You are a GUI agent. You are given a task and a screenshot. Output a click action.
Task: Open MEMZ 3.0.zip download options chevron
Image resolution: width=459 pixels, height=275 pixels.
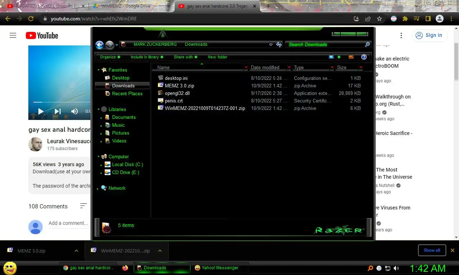(x=76, y=251)
